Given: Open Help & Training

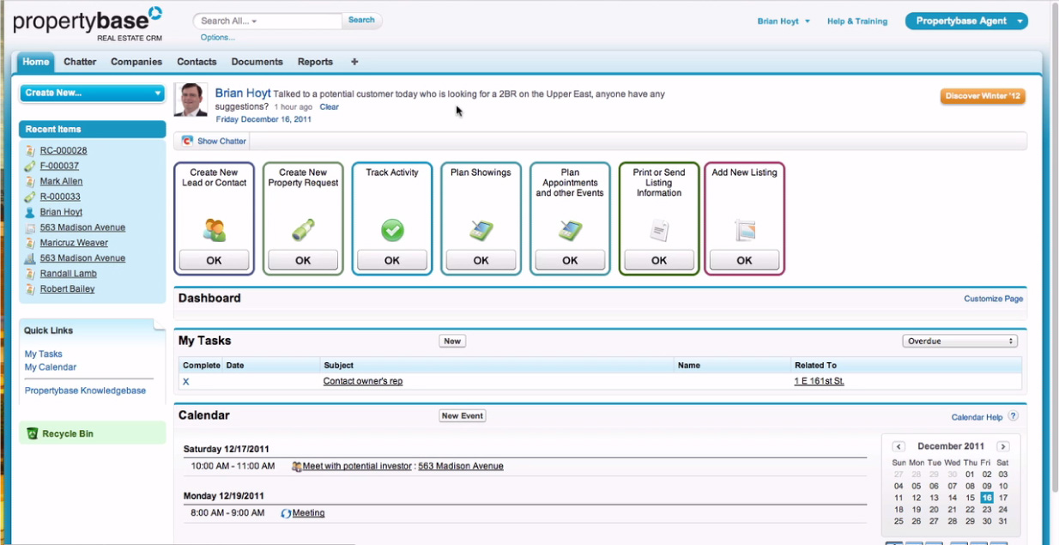Looking at the screenshot, I should (857, 21).
